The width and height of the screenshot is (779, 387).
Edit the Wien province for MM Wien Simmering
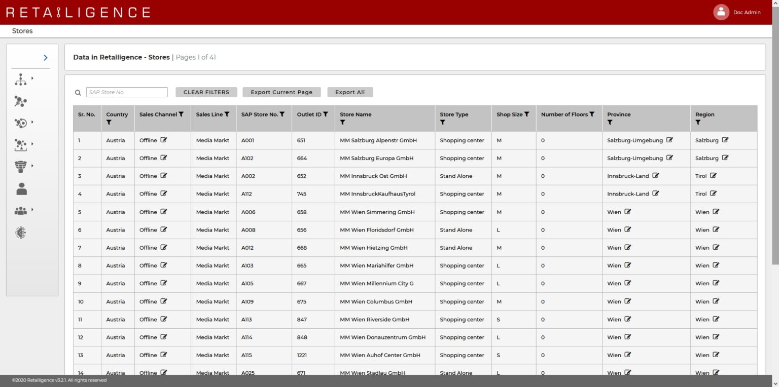click(627, 212)
